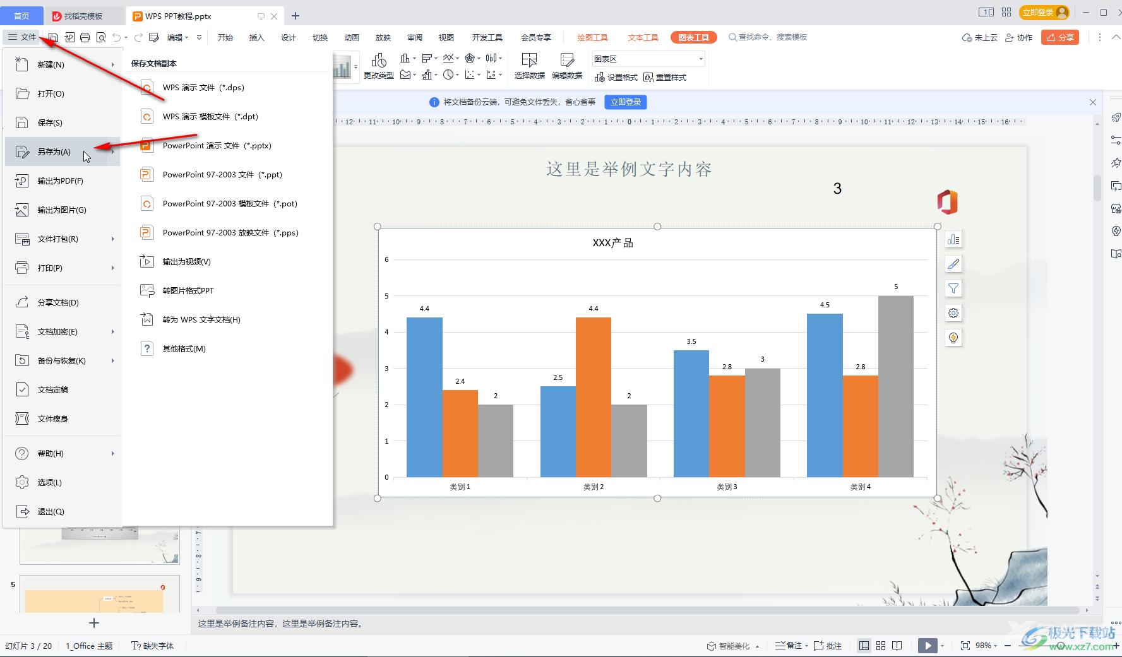Click the 更改类型 chart type icon
This screenshot has height=657, width=1122.
tap(379, 61)
